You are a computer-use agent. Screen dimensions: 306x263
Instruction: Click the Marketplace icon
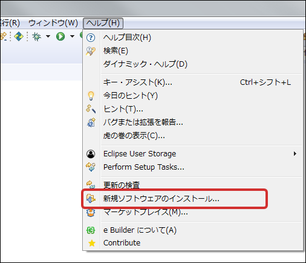tap(91, 213)
